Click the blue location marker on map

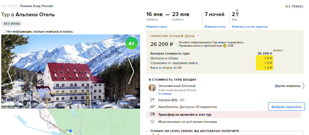point(71,131)
